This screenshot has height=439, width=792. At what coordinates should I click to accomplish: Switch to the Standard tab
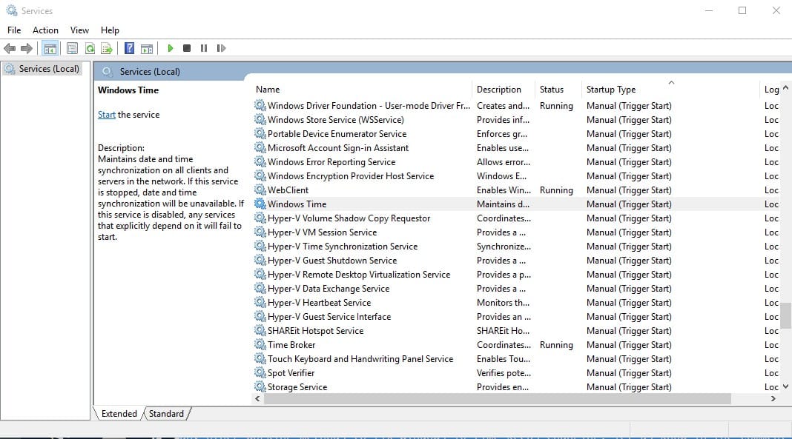(x=166, y=414)
